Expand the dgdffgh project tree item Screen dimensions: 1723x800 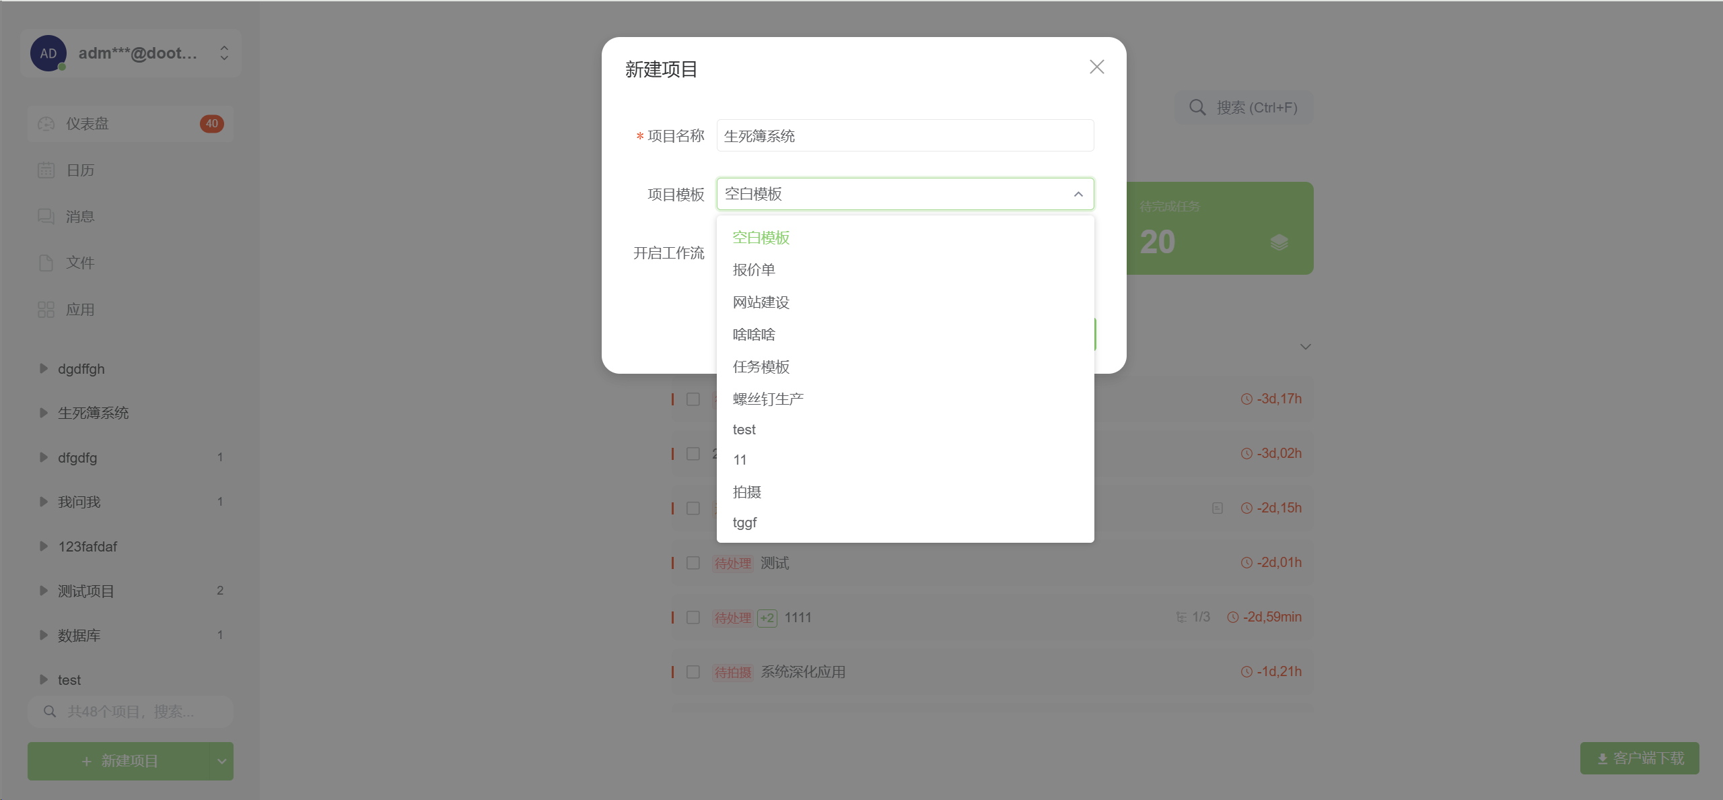[44, 368]
